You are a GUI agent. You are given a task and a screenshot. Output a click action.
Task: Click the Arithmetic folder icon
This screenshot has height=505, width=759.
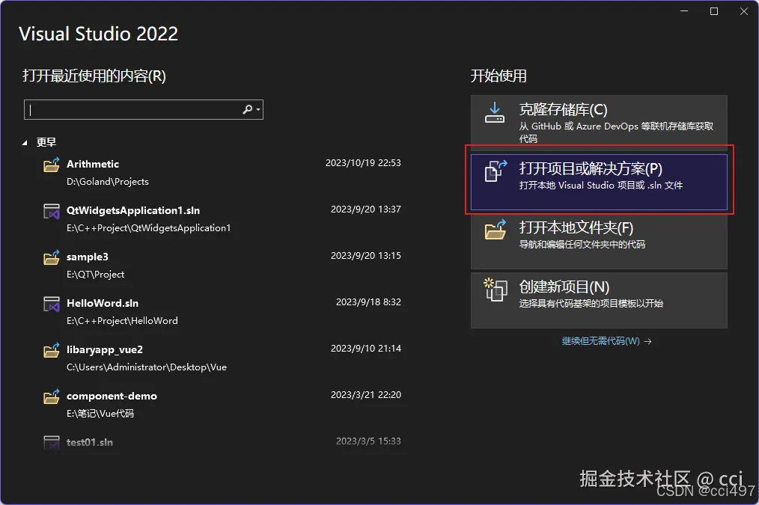point(52,165)
